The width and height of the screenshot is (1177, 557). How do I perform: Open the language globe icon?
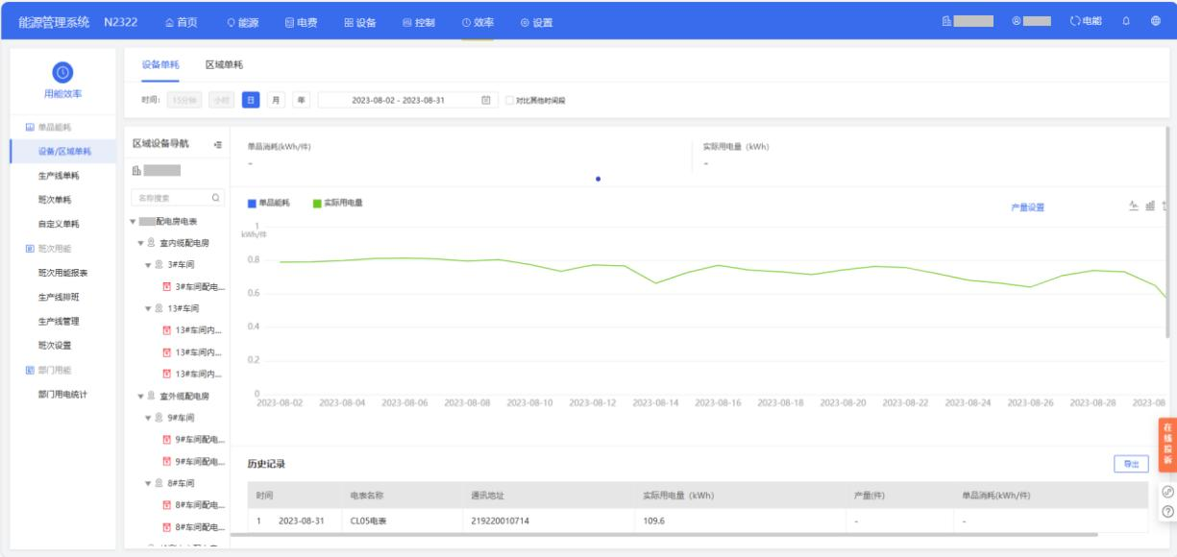1155,22
